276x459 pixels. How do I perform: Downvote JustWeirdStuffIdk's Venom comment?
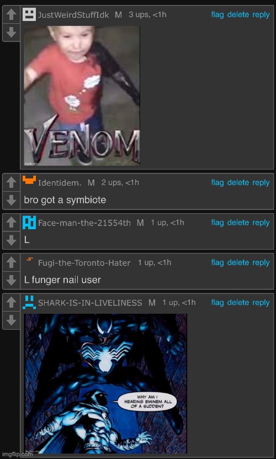[11, 32]
